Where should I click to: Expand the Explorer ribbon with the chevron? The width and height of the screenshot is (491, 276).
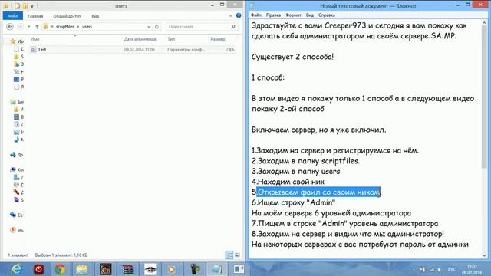(230, 15)
